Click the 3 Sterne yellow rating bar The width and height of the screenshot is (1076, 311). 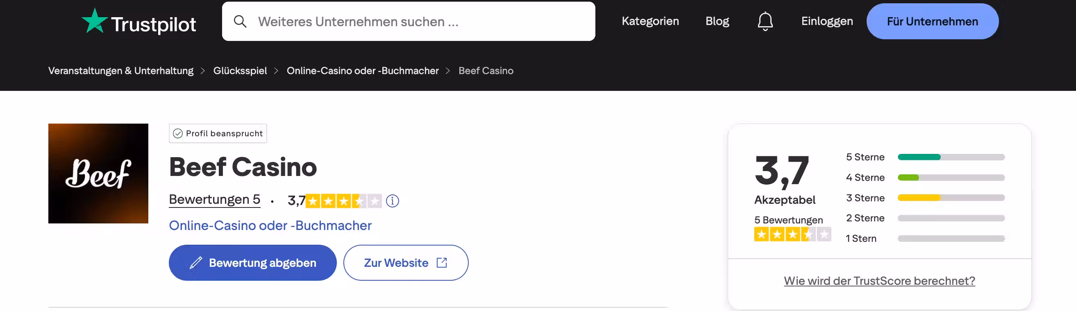(951, 198)
